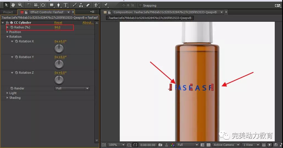The width and height of the screenshot is (283, 148).
Task: Adjust the Rotation X dial
Action: tap(59, 49)
